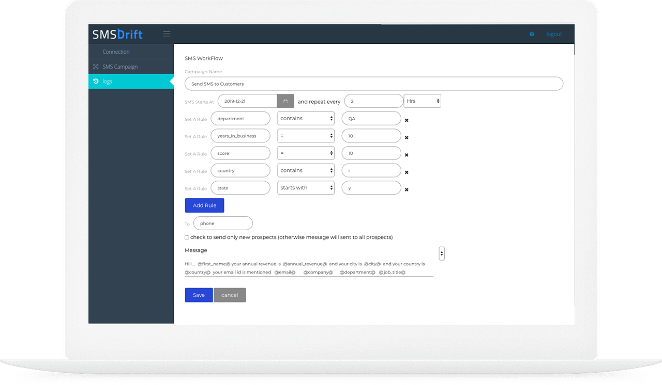The width and height of the screenshot is (662, 385).
Task: Remove the state rule with X icon
Action: click(x=407, y=189)
